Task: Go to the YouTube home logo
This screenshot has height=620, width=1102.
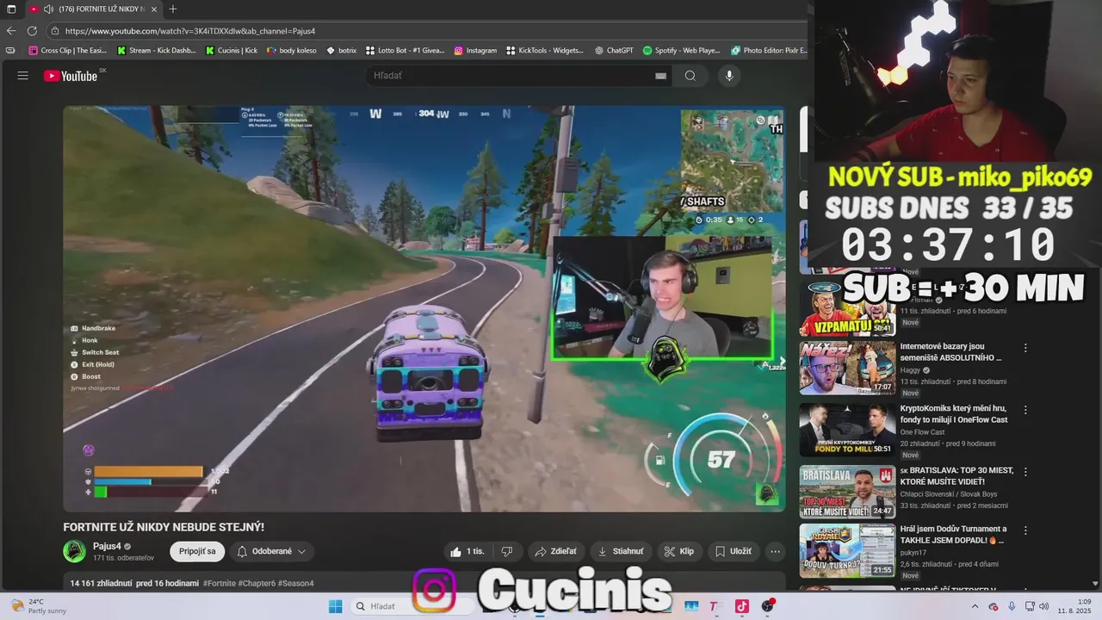Action: point(71,76)
